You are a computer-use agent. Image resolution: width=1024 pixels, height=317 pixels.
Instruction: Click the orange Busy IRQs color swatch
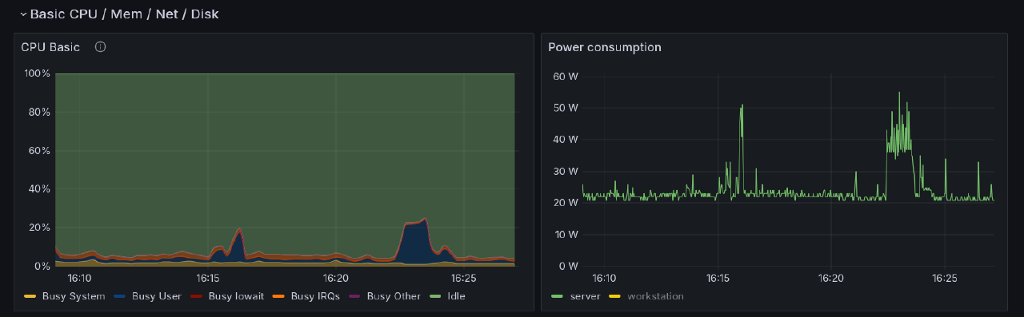pos(278,296)
